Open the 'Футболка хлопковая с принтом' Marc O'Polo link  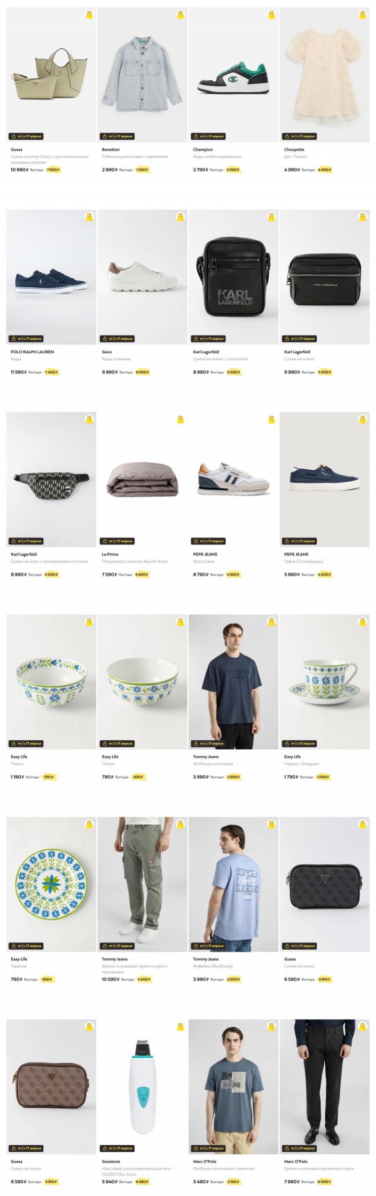223,1168
